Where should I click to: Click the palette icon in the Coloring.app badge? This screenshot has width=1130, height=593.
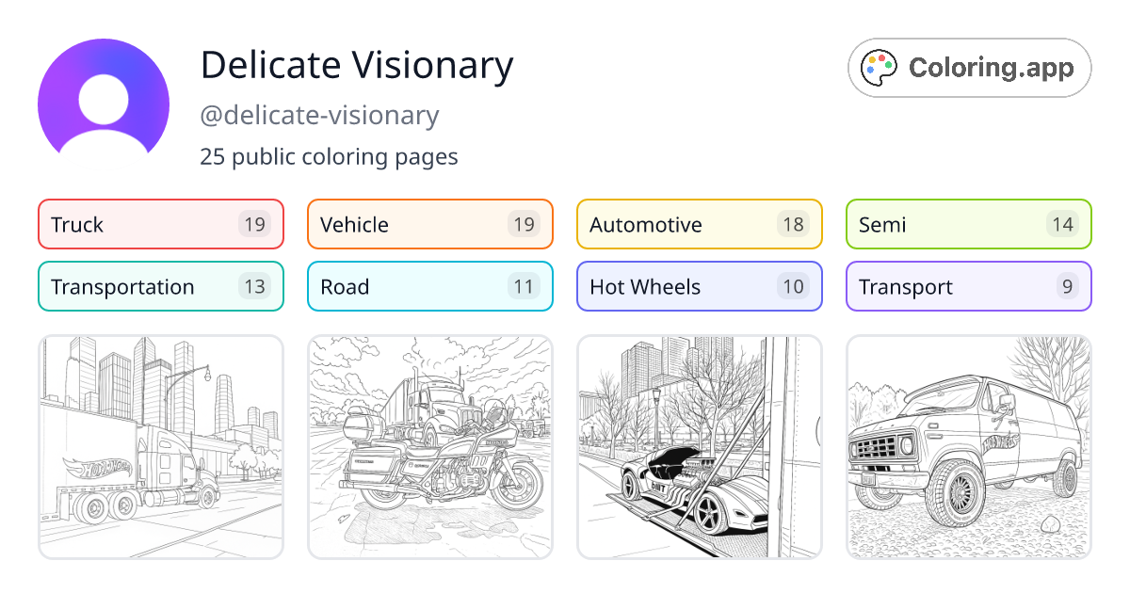(880, 67)
